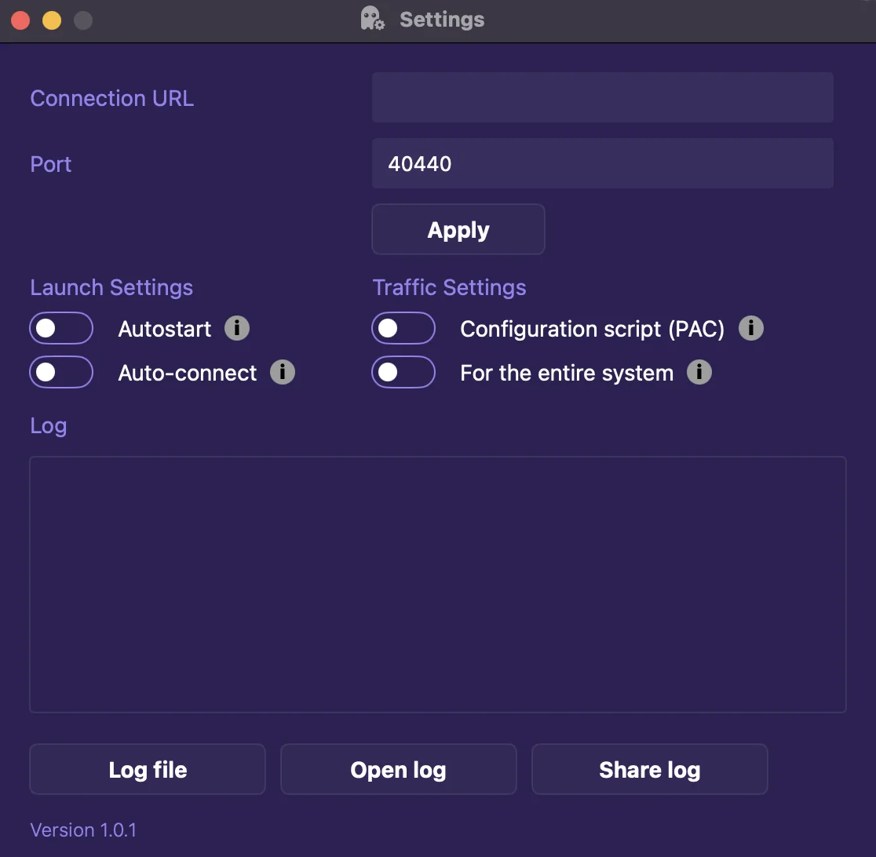
Task: Enable the Autostart toggle
Action: 61,328
